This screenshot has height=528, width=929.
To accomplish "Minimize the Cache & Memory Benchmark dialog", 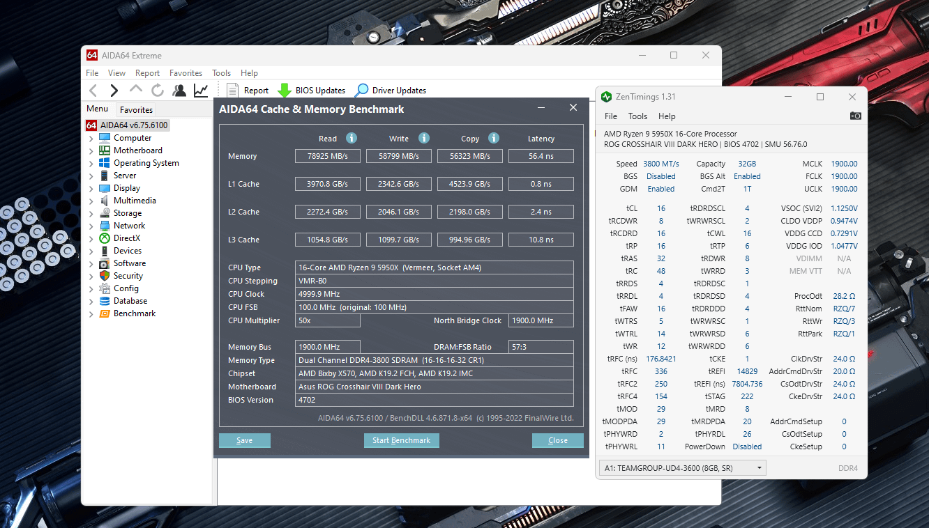I will 541,108.
